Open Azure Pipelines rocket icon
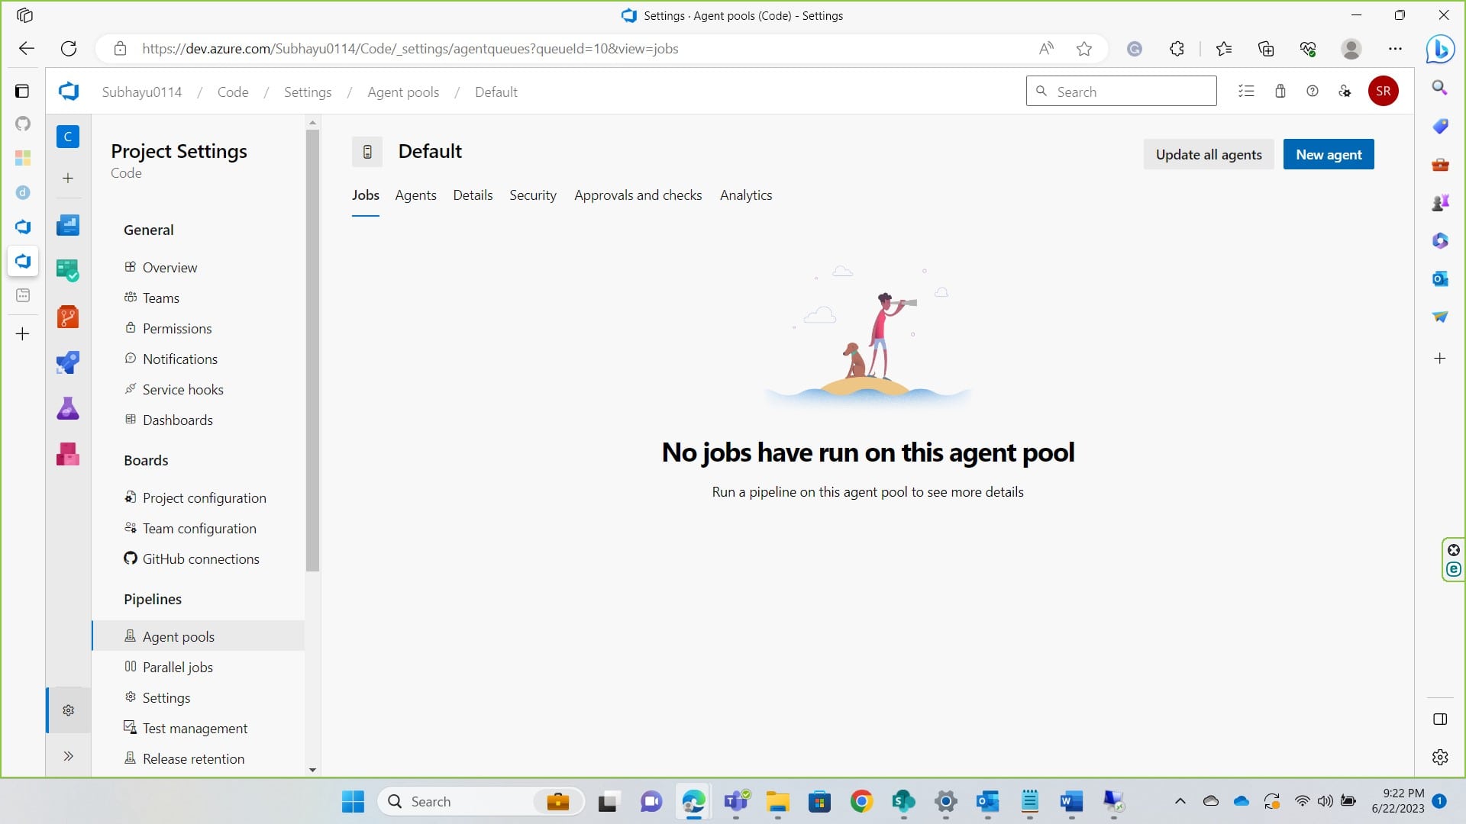The width and height of the screenshot is (1466, 824). click(68, 362)
